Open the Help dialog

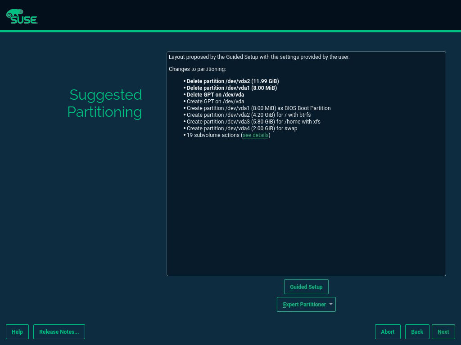pyautogui.click(x=17, y=332)
